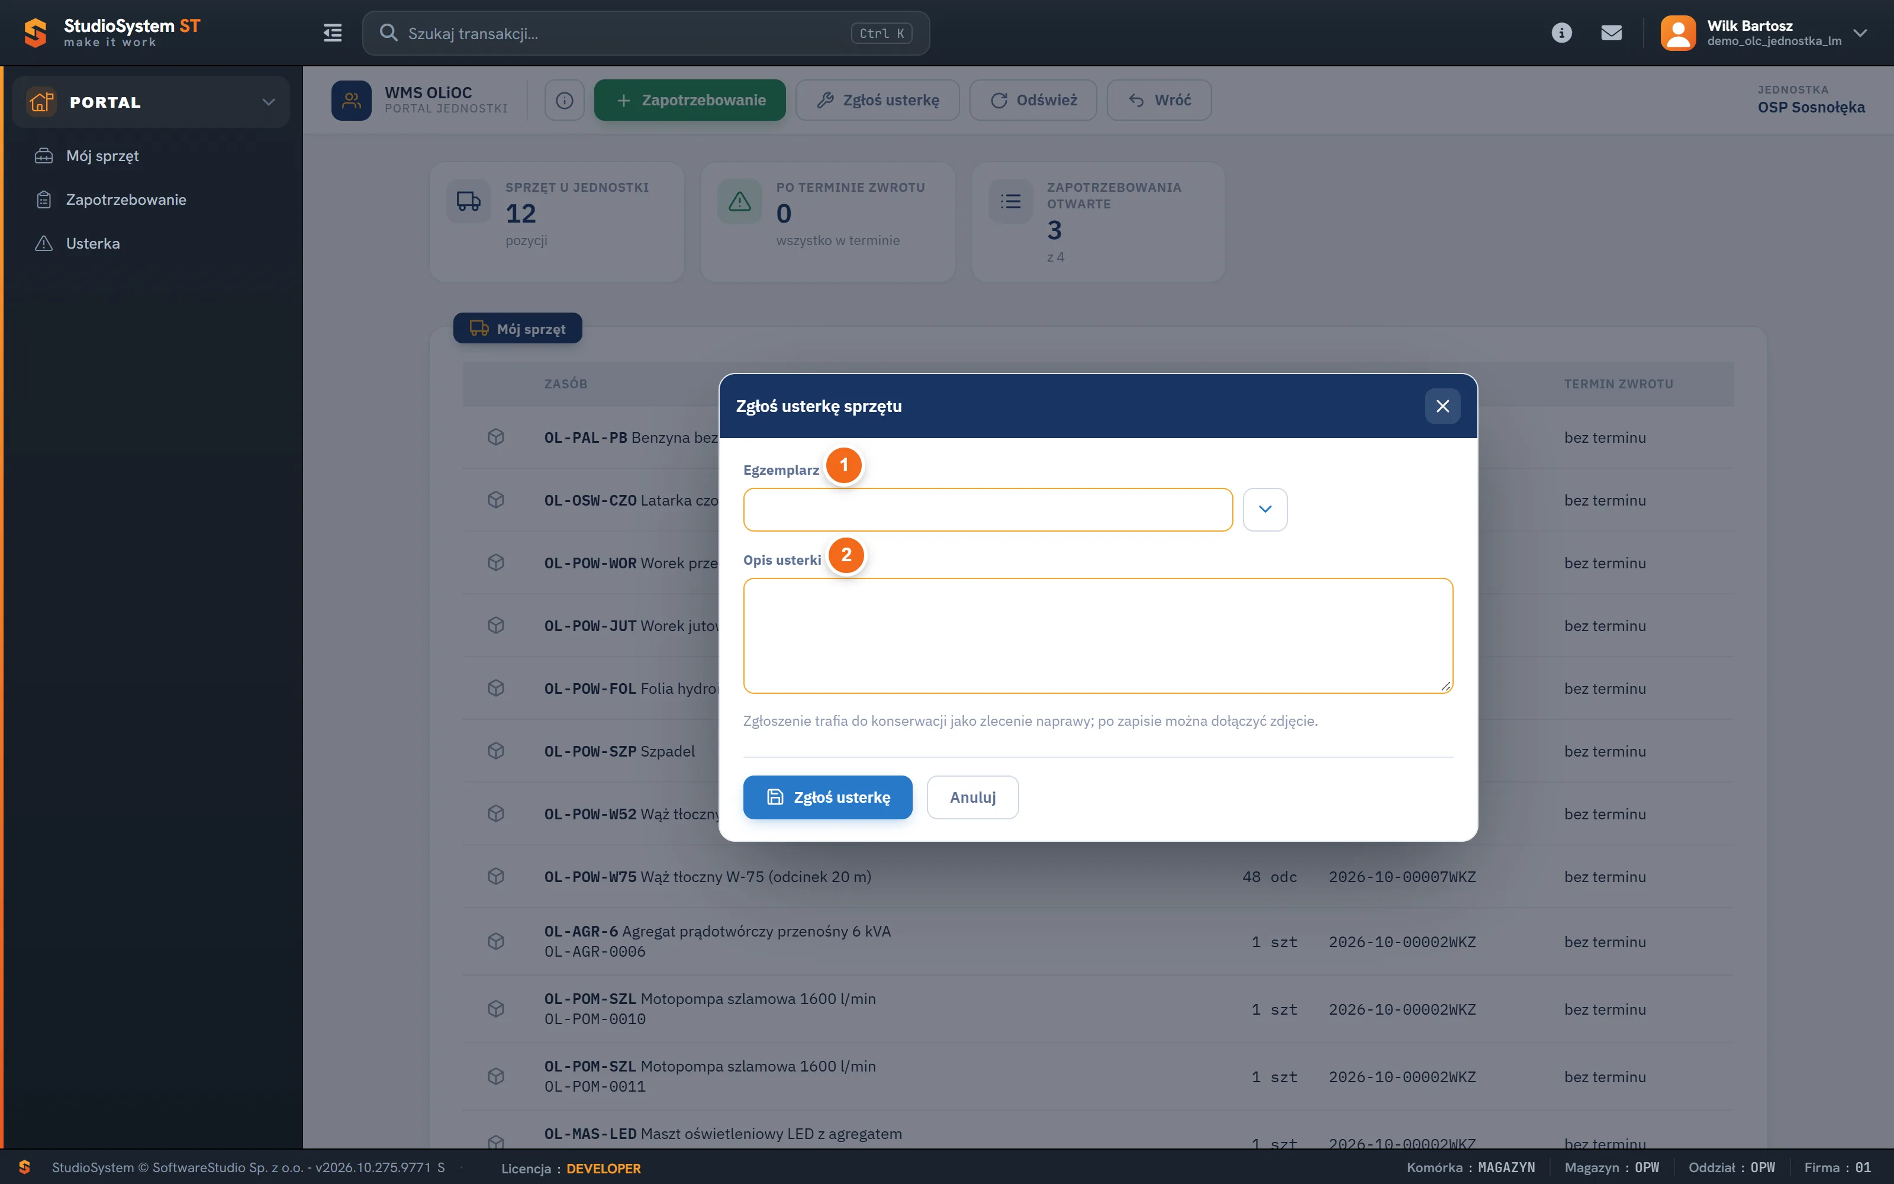Image resolution: width=1894 pixels, height=1184 pixels.
Task: Focus the Szukaj transakcji search field
Action: point(646,33)
